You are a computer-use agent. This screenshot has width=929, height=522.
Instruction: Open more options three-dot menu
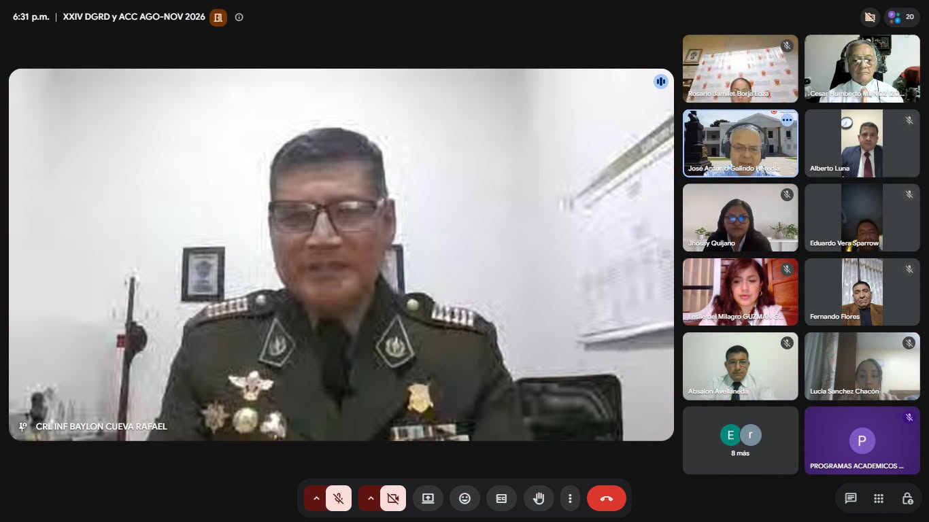click(x=570, y=498)
